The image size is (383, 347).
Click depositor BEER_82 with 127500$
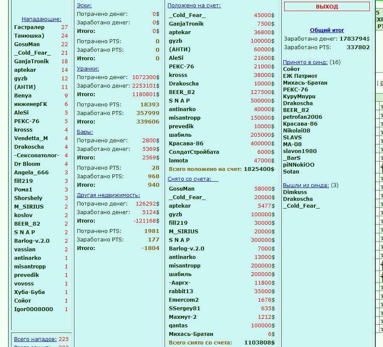click(182, 92)
